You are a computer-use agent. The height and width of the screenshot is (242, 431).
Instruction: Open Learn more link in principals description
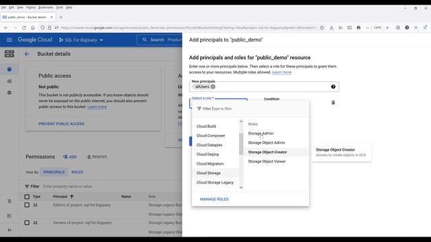click(281, 72)
